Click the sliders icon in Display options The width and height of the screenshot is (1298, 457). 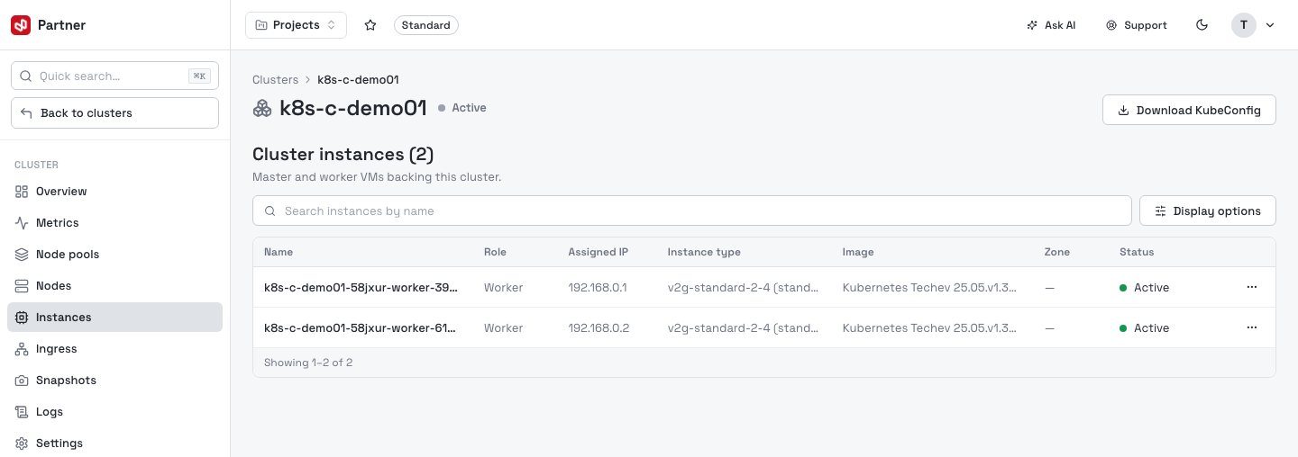coord(1160,211)
